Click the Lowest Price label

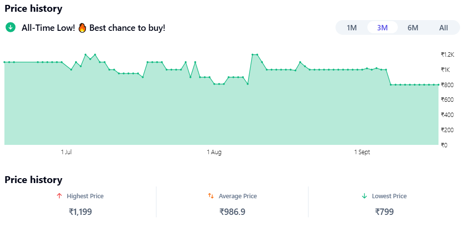(389, 196)
